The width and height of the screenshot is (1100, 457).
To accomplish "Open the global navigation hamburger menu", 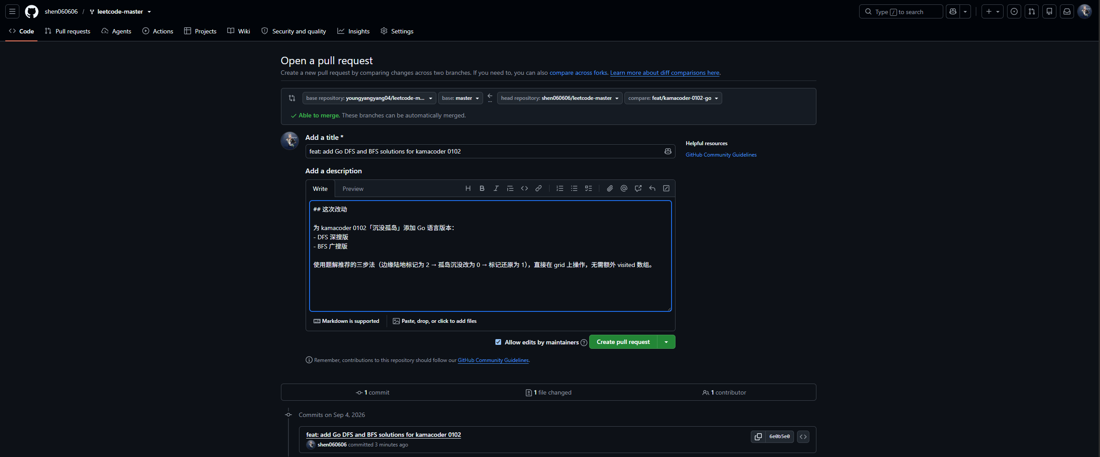I will coord(12,11).
